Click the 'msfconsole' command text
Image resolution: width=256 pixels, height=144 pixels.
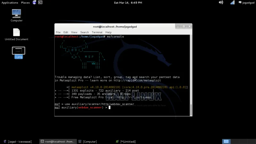[115, 36]
